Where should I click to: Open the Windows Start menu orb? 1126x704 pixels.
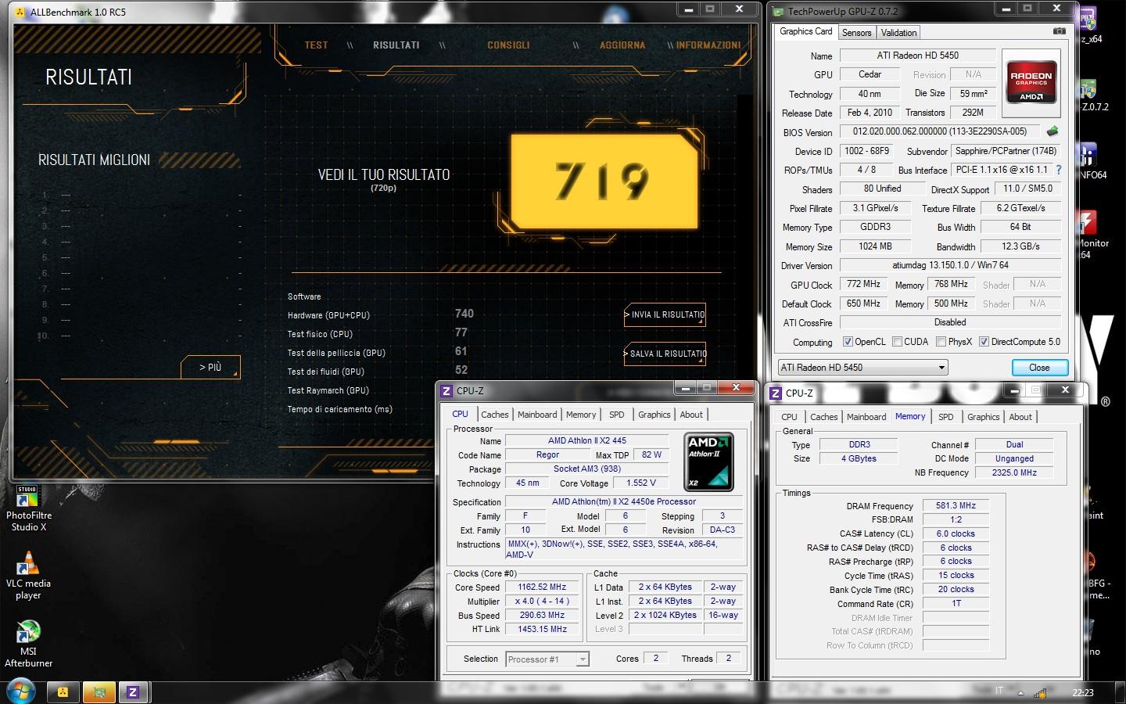(x=20, y=691)
